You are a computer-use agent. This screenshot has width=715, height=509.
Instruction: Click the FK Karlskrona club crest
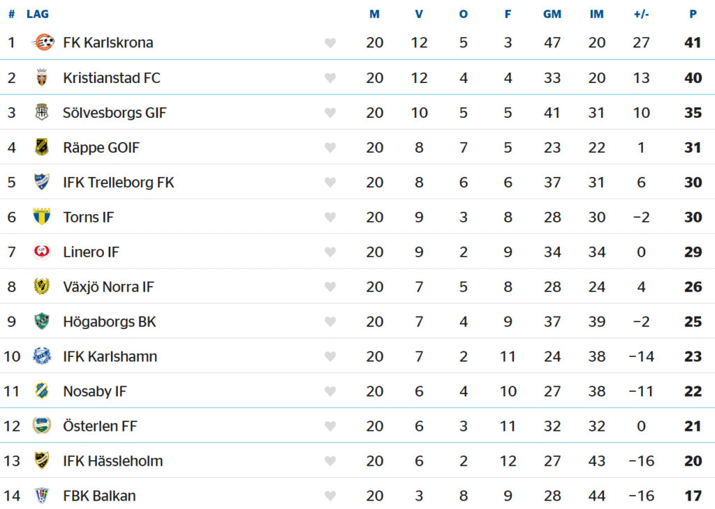coord(43,43)
